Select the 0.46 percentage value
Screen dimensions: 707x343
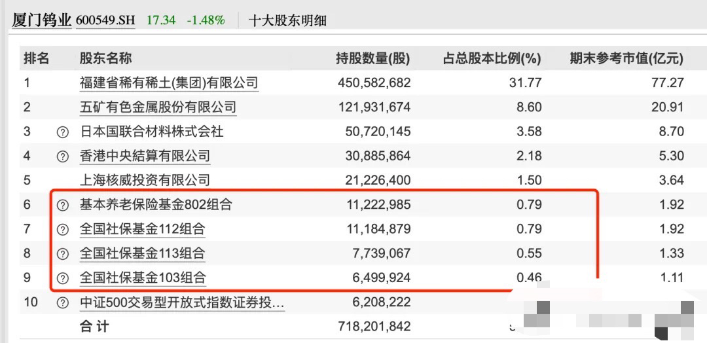pyautogui.click(x=530, y=277)
